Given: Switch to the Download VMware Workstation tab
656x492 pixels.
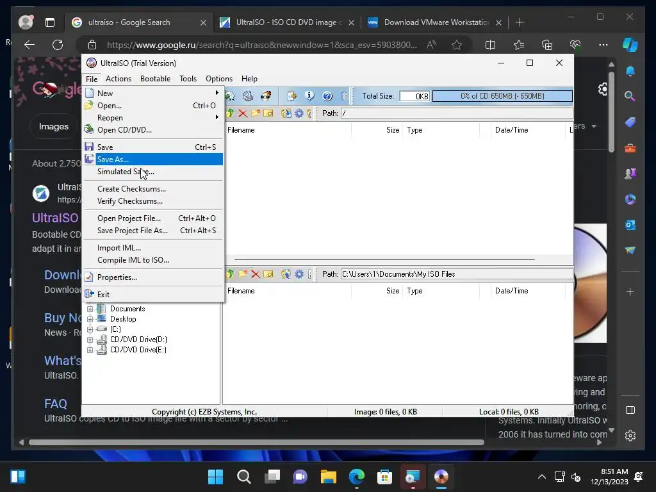Looking at the screenshot, I should (436, 22).
